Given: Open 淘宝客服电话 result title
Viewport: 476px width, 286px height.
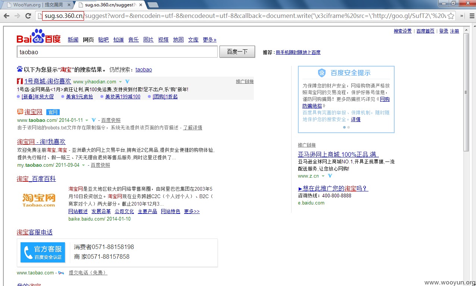Looking at the screenshot, I should [35, 232].
